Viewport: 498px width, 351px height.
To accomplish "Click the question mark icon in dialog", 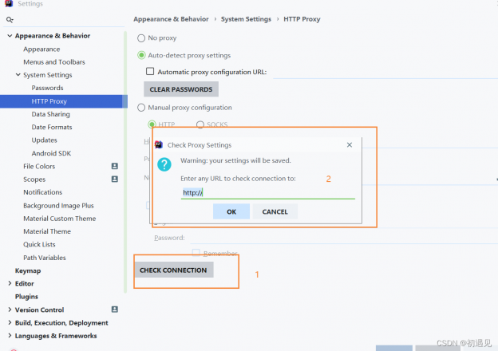I will [x=164, y=164].
